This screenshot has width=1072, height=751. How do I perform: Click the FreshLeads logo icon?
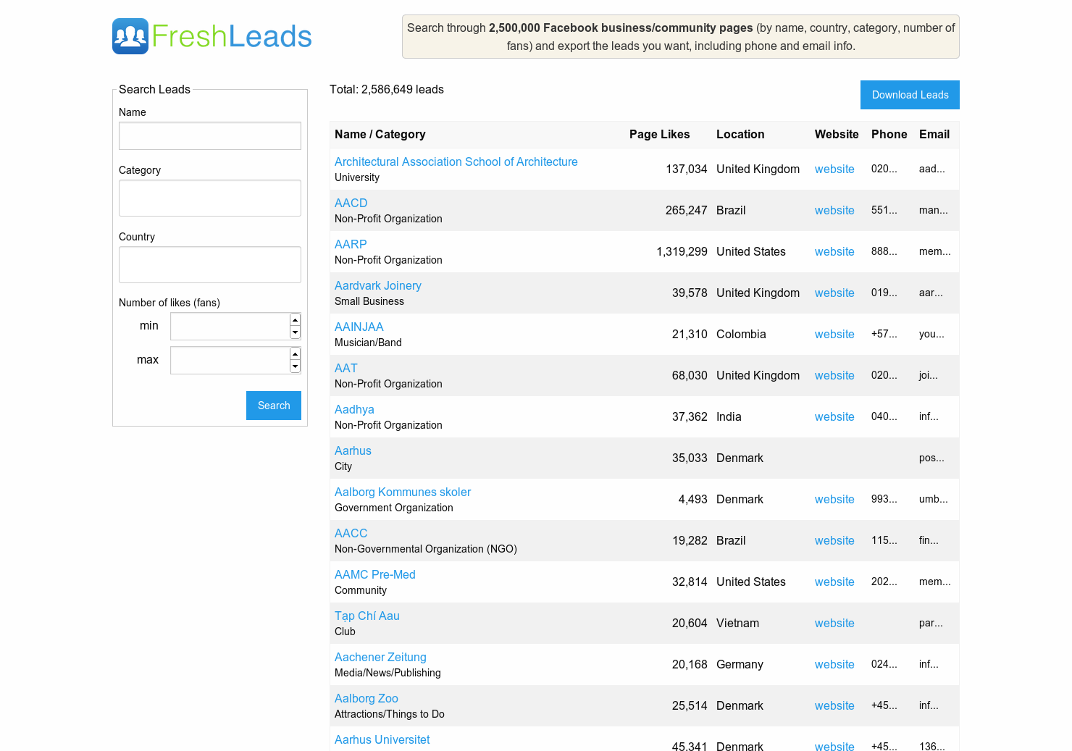130,35
